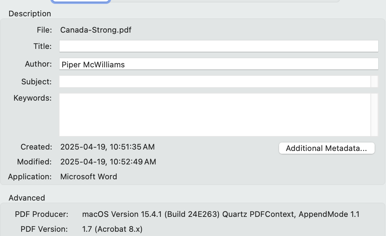Select the highlighted tab at the top
This screenshot has width=386, height=236.
click(81, 1)
